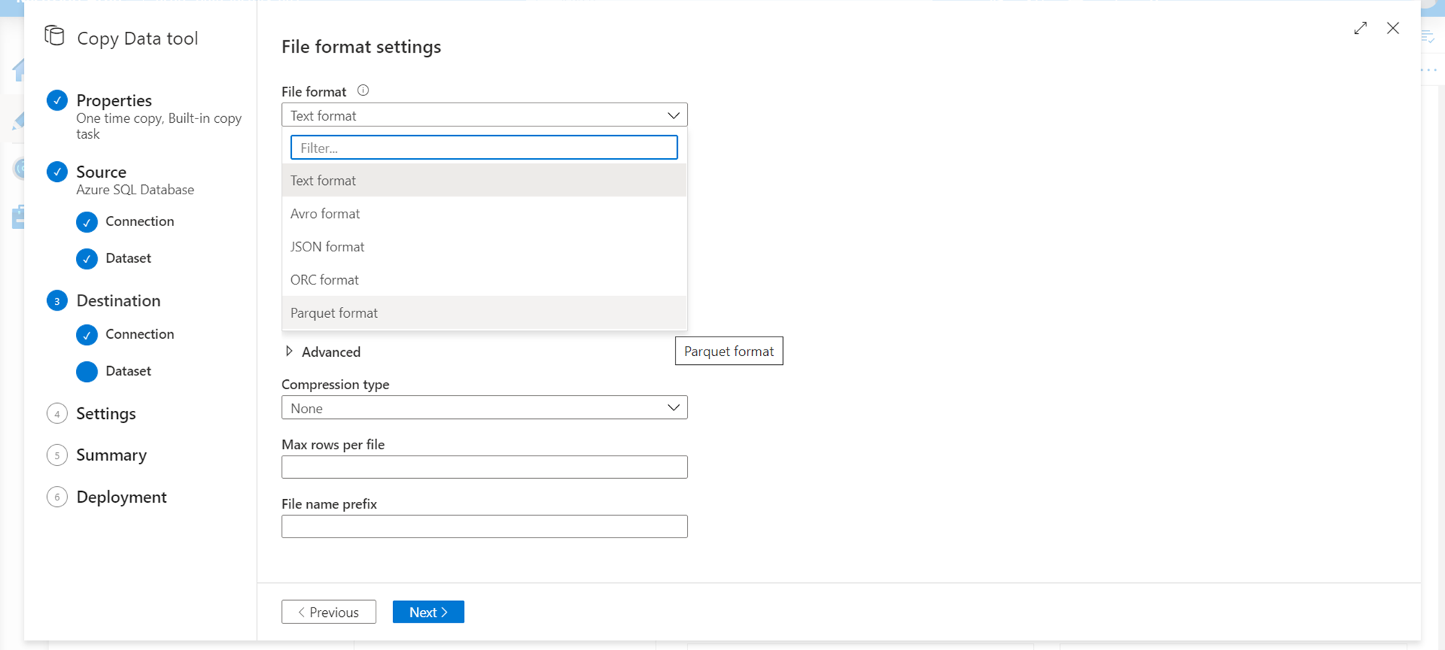This screenshot has height=650, width=1445.
Task: Expand the Advanced section
Action: point(290,352)
